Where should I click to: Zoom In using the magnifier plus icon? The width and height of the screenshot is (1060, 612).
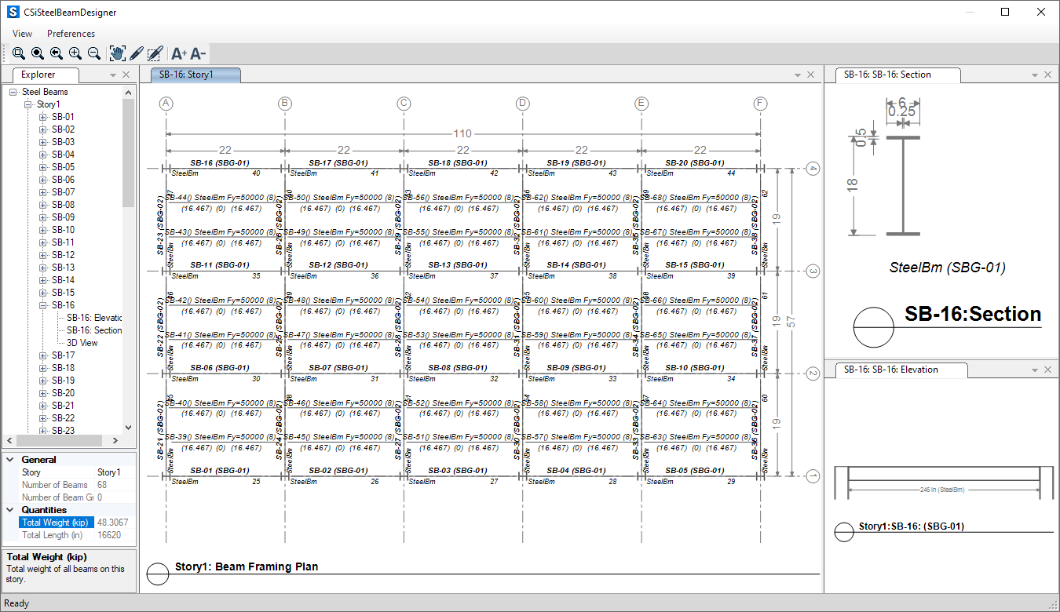75,53
